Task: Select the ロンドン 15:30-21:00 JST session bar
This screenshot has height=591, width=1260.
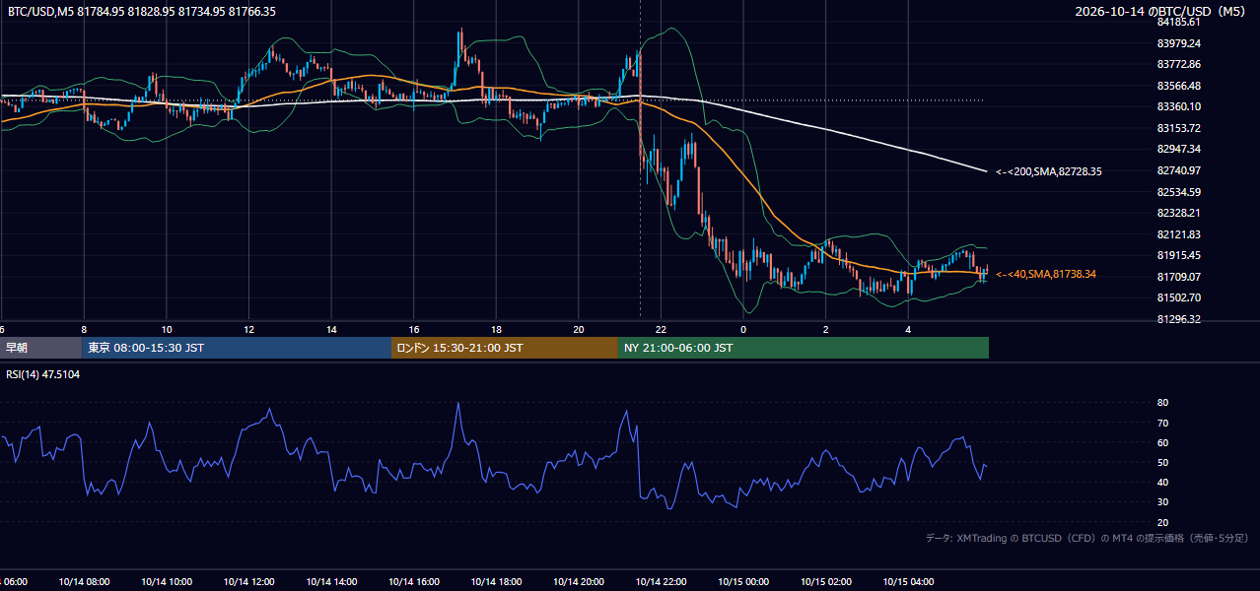Action: [x=505, y=348]
